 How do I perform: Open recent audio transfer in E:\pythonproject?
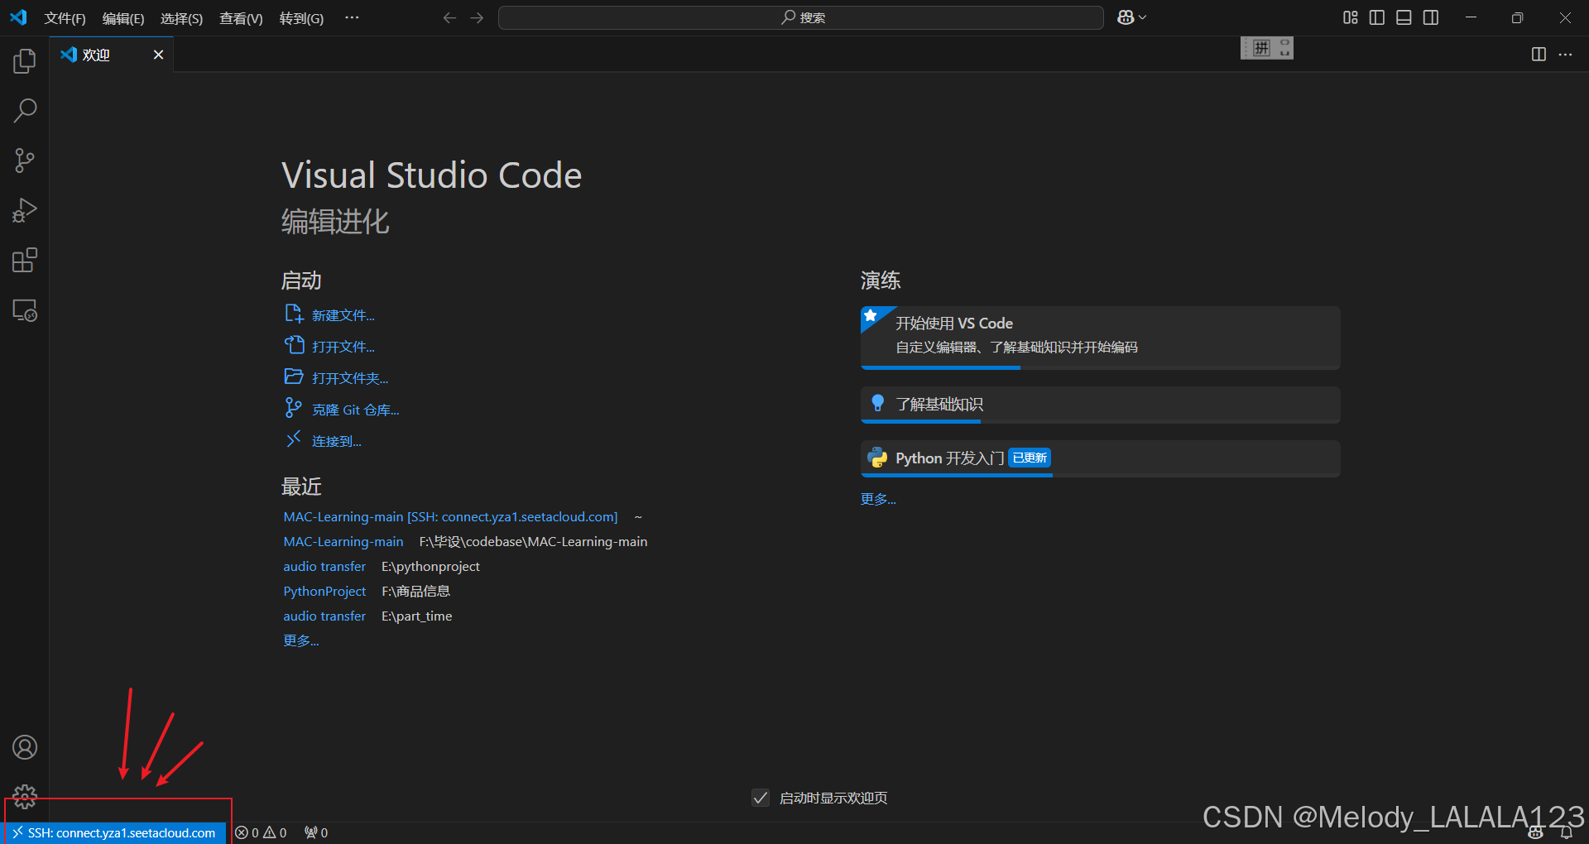324,566
